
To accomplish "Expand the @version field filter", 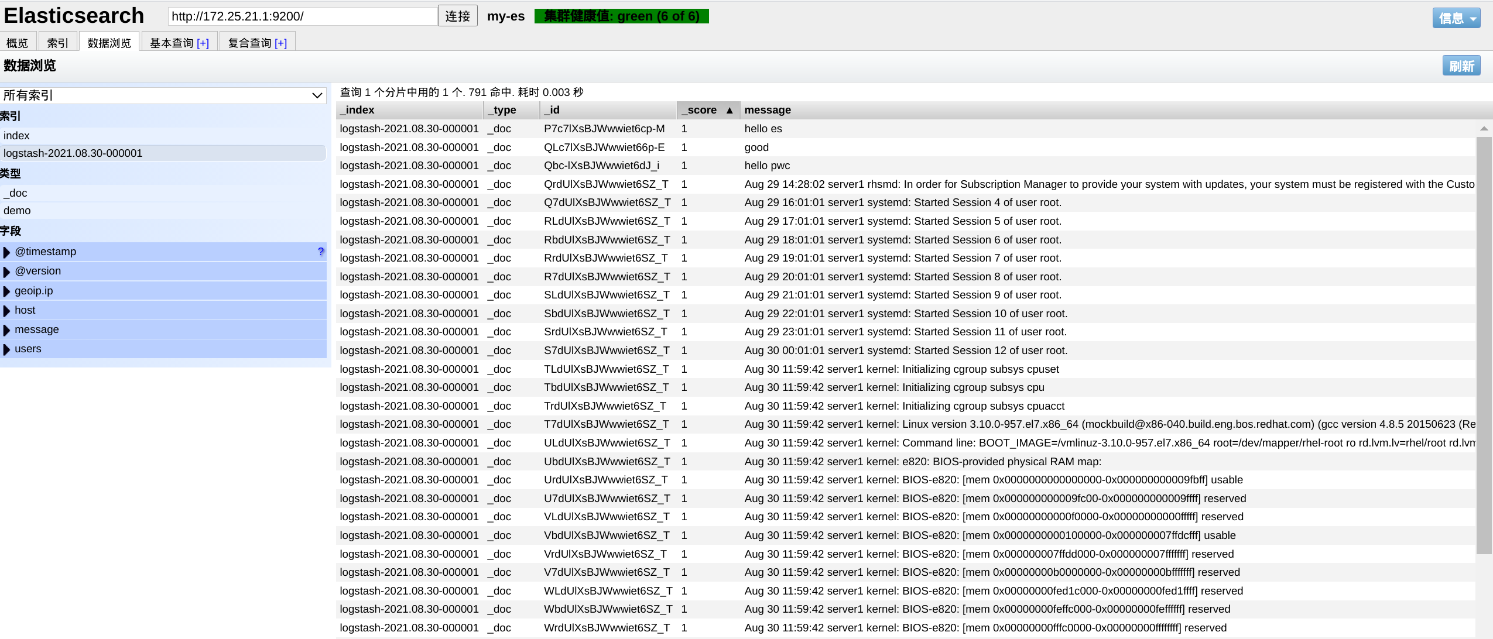I will [7, 272].
